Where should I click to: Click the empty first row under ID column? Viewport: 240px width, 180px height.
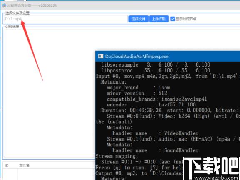click(x=10, y=174)
